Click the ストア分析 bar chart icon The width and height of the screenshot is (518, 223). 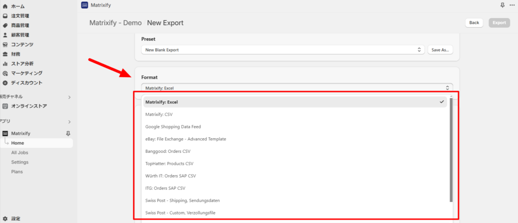coord(5,64)
